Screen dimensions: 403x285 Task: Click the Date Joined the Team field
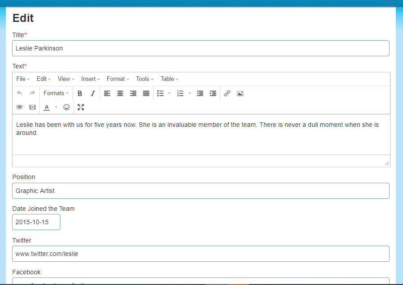coord(36,222)
